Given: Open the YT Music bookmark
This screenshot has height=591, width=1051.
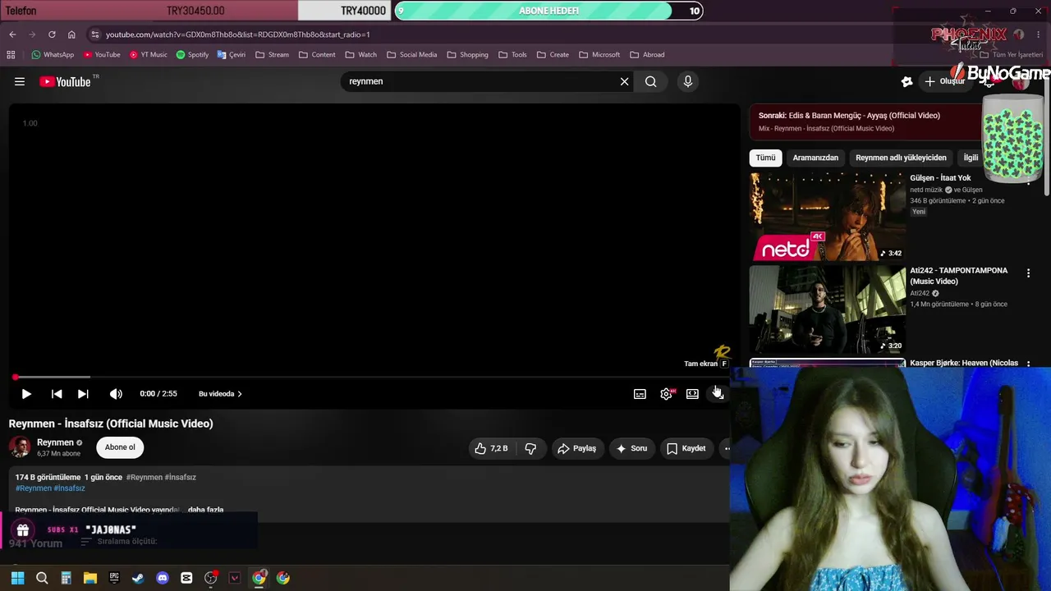Looking at the screenshot, I should point(149,55).
